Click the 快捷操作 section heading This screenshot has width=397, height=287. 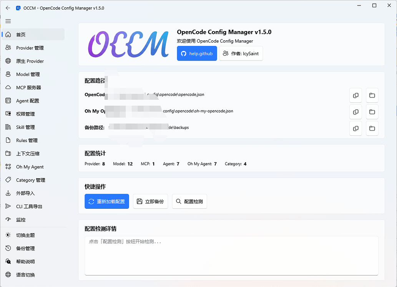coord(95,186)
